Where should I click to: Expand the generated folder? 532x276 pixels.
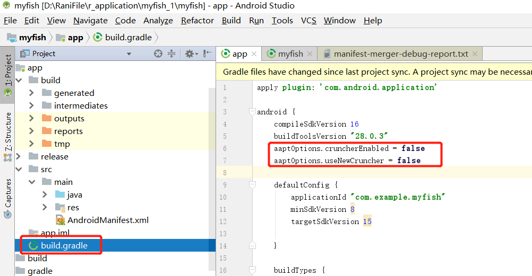(x=31, y=93)
